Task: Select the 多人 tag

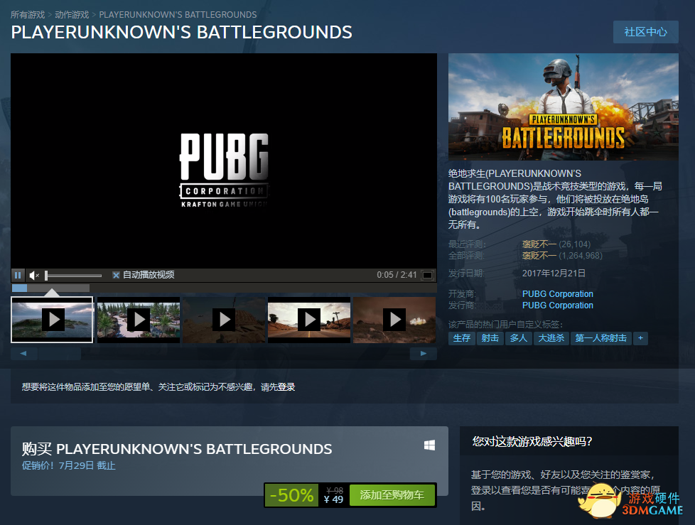Action: 518,338
